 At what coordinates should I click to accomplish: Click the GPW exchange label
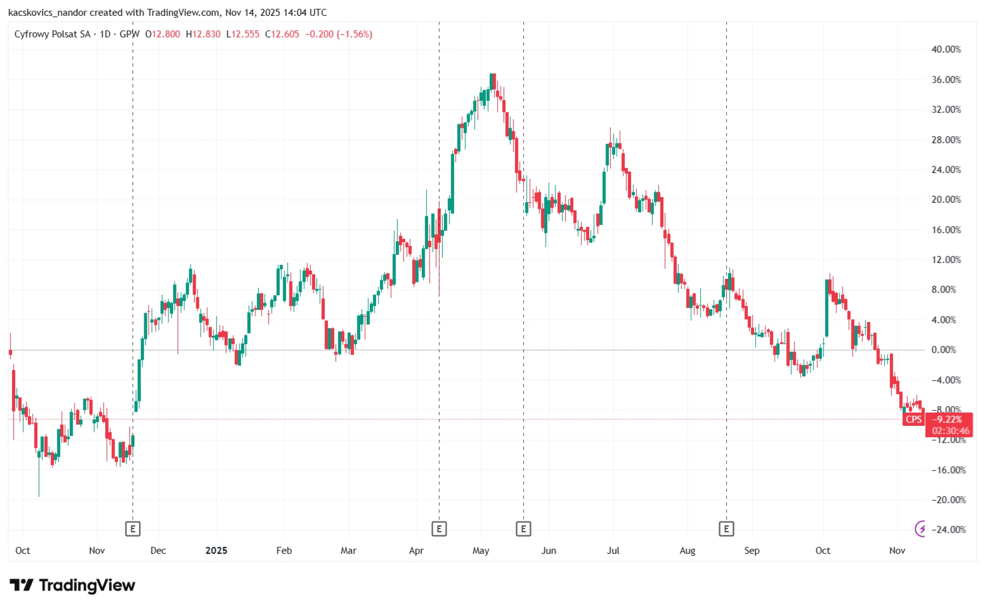click(x=129, y=34)
